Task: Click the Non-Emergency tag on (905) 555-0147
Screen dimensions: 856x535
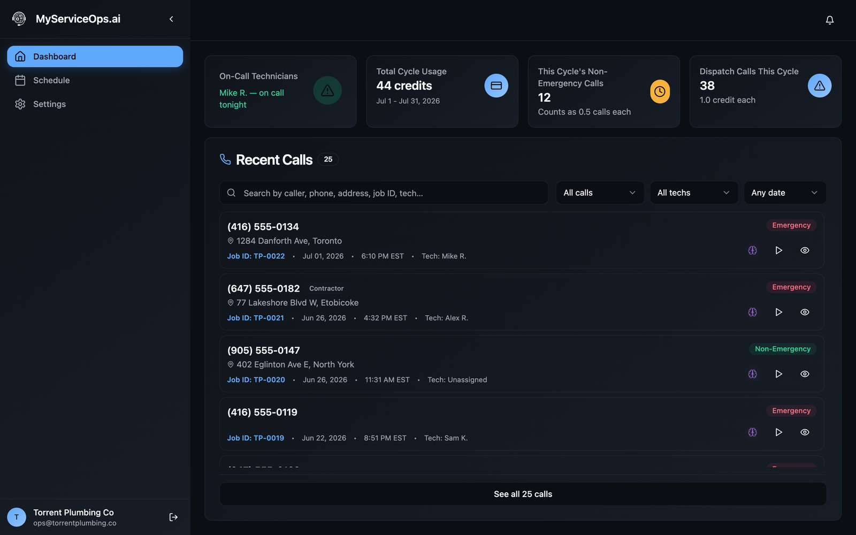Action: [x=783, y=349]
